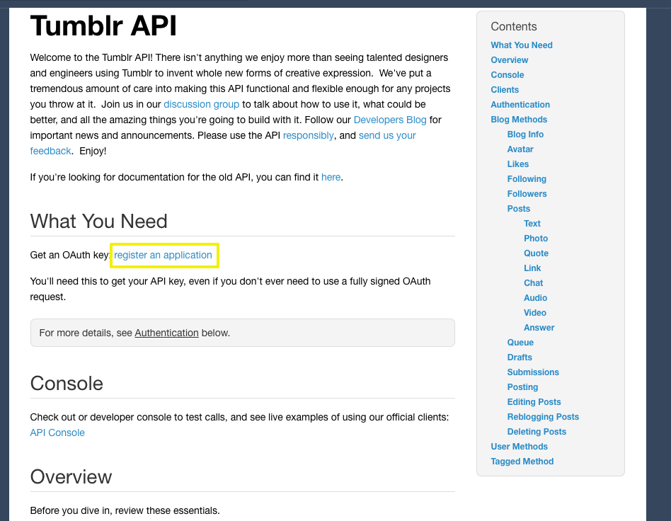Open the API Console link
Screen dimensions: 671x521
[x=57, y=433]
